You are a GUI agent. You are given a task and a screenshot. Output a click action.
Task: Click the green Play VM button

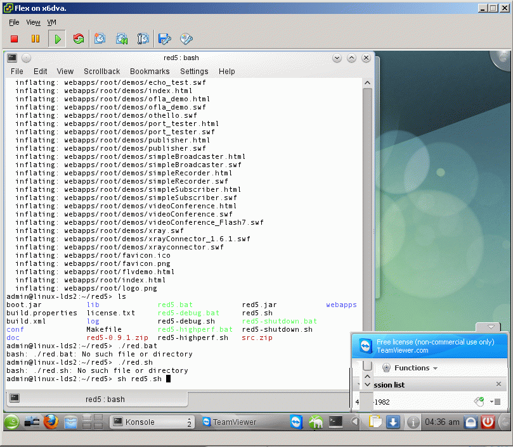click(57, 39)
